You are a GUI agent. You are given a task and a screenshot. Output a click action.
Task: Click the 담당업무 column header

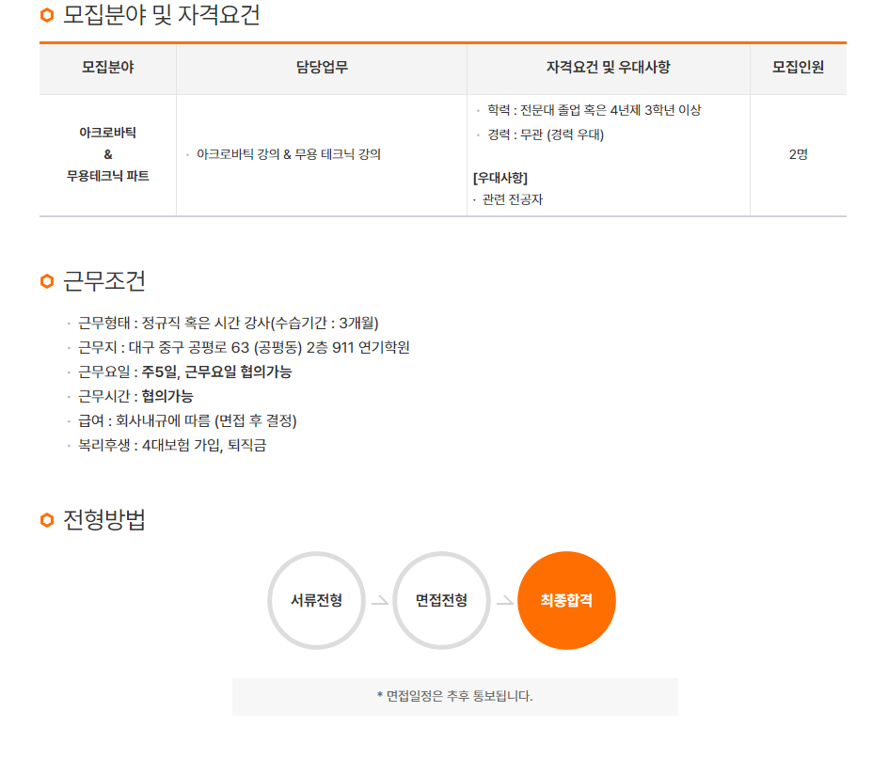(x=321, y=68)
